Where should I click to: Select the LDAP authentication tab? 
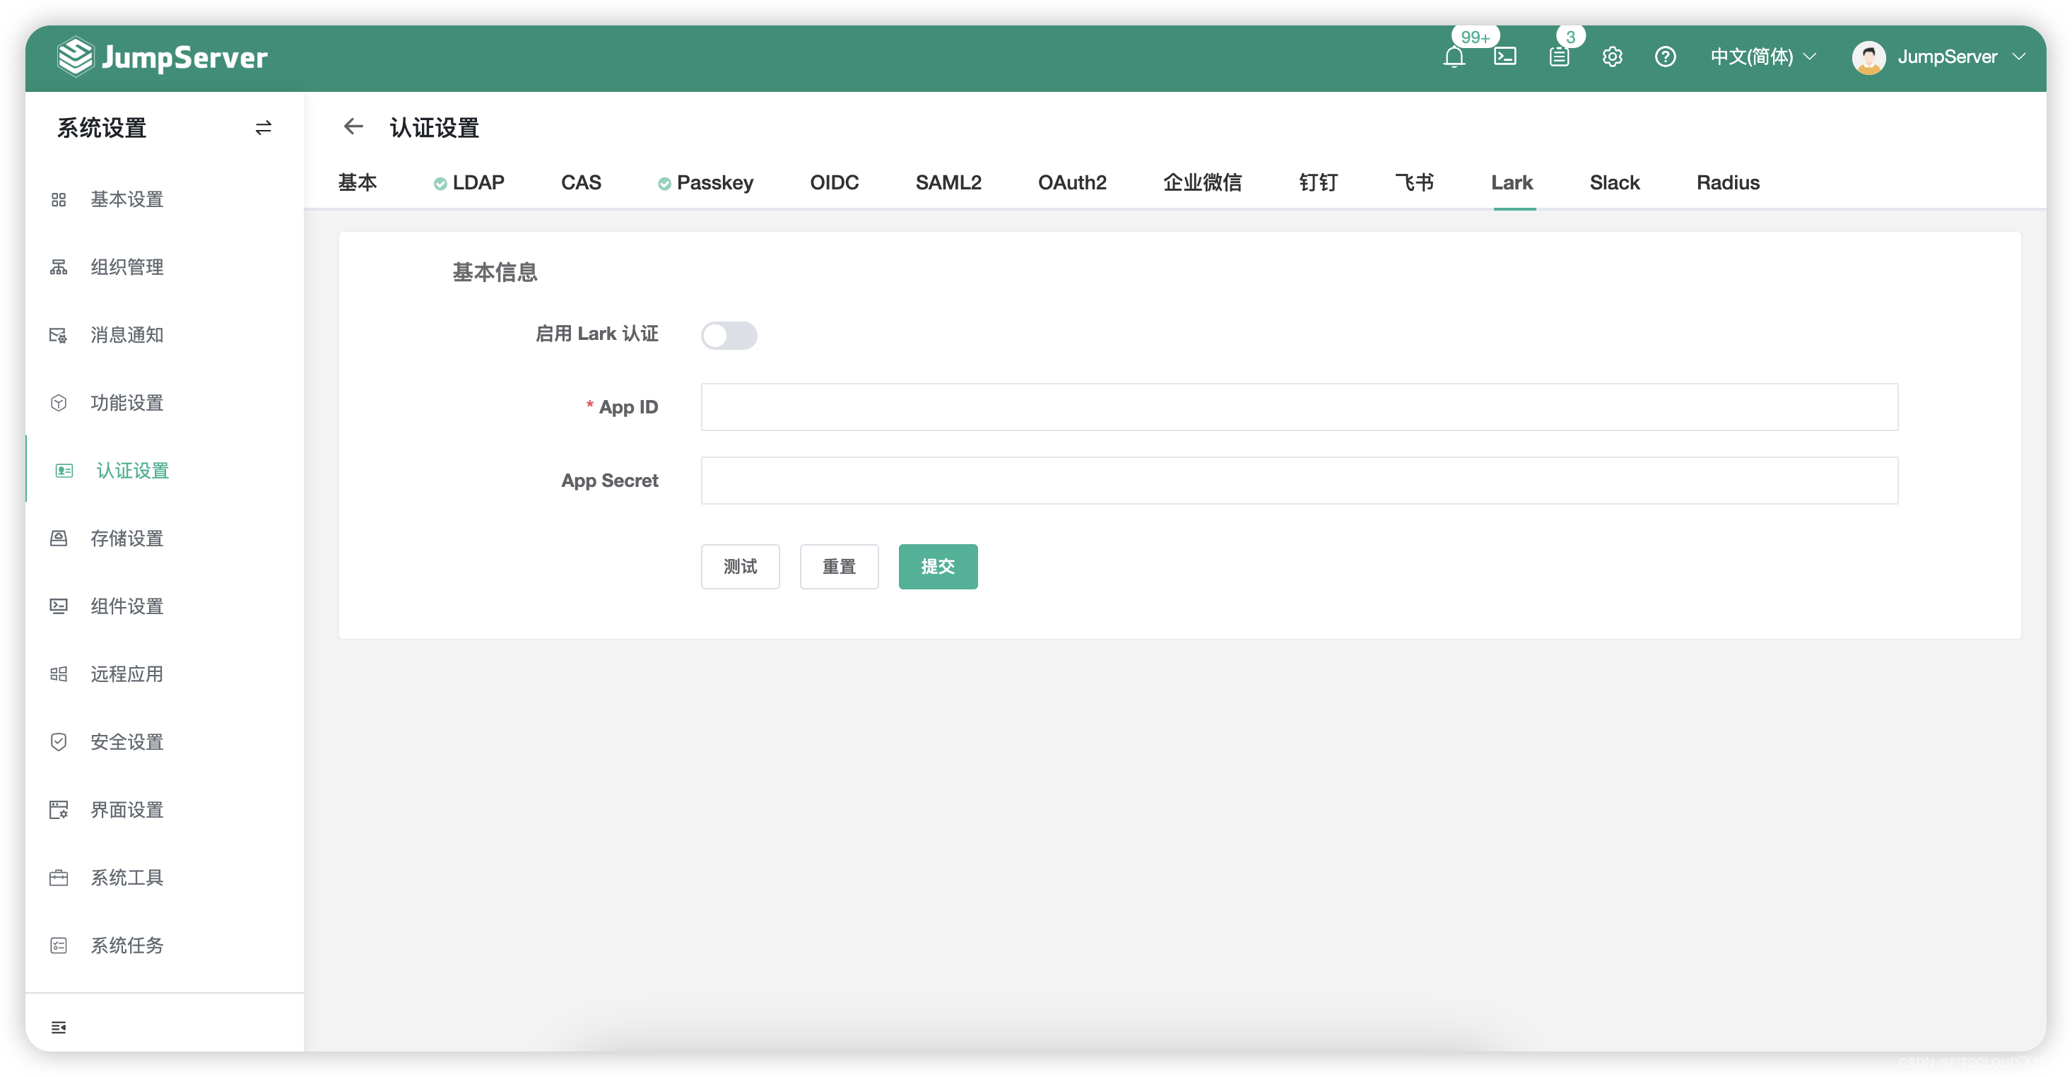tap(477, 182)
